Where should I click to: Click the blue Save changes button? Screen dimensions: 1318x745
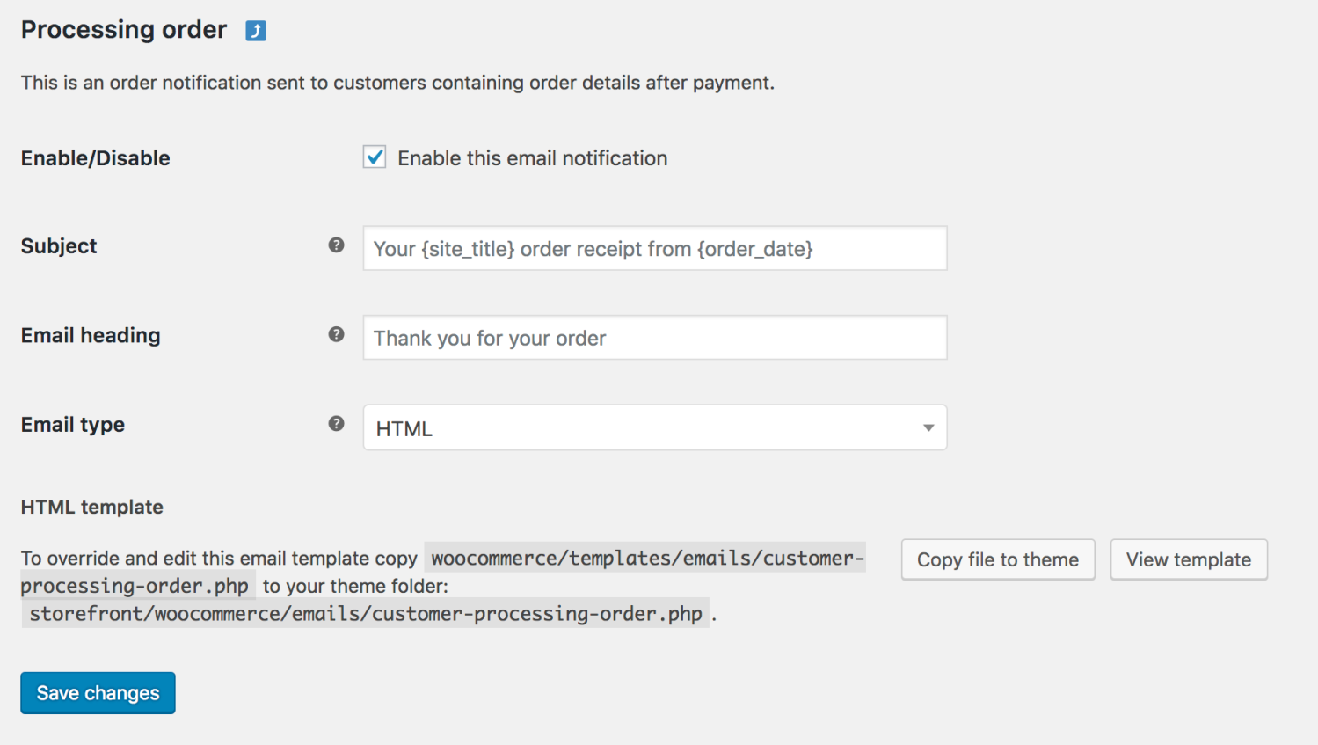pyautogui.click(x=97, y=693)
